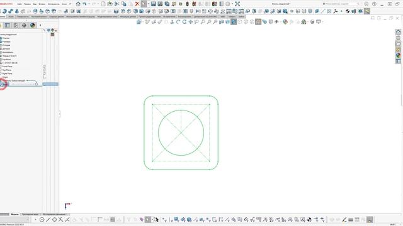
Task: Open the Модель bottom tab
Action: (x=15, y=215)
